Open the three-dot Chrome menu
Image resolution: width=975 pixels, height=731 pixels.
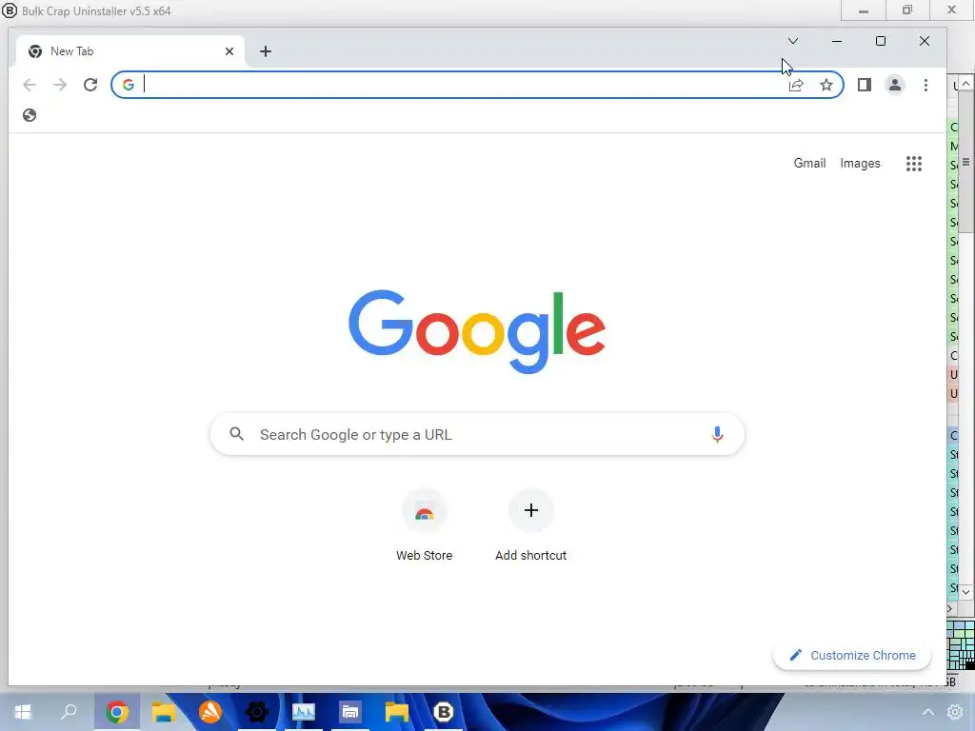[x=925, y=85]
